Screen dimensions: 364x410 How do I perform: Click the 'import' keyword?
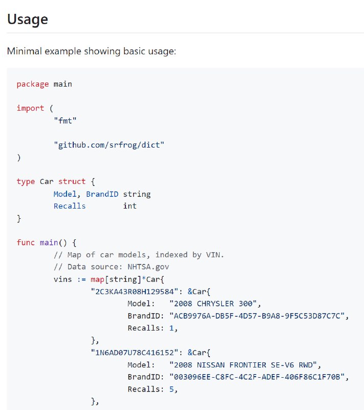click(x=30, y=108)
